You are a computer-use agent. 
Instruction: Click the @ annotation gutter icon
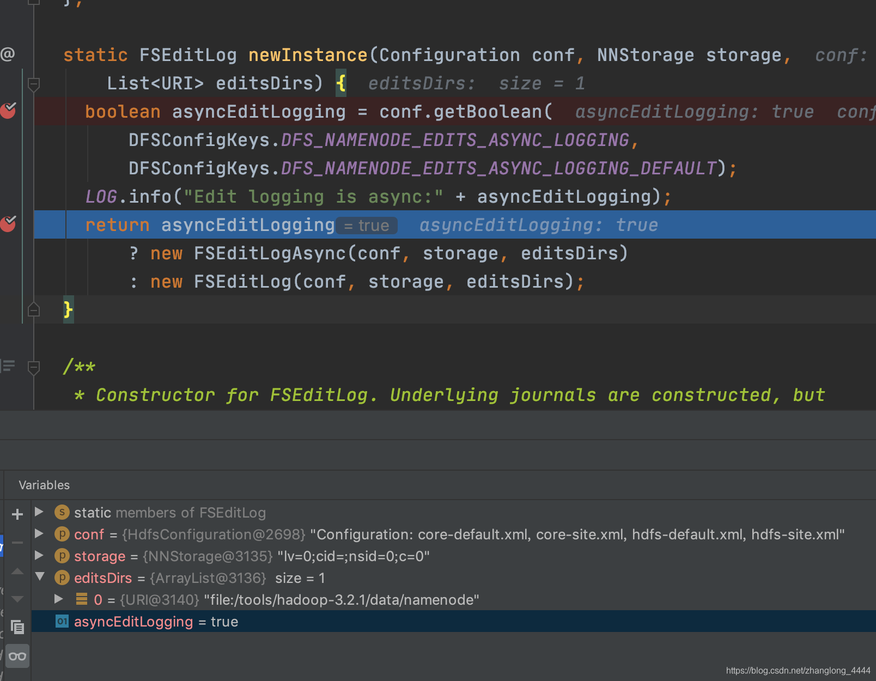(8, 53)
